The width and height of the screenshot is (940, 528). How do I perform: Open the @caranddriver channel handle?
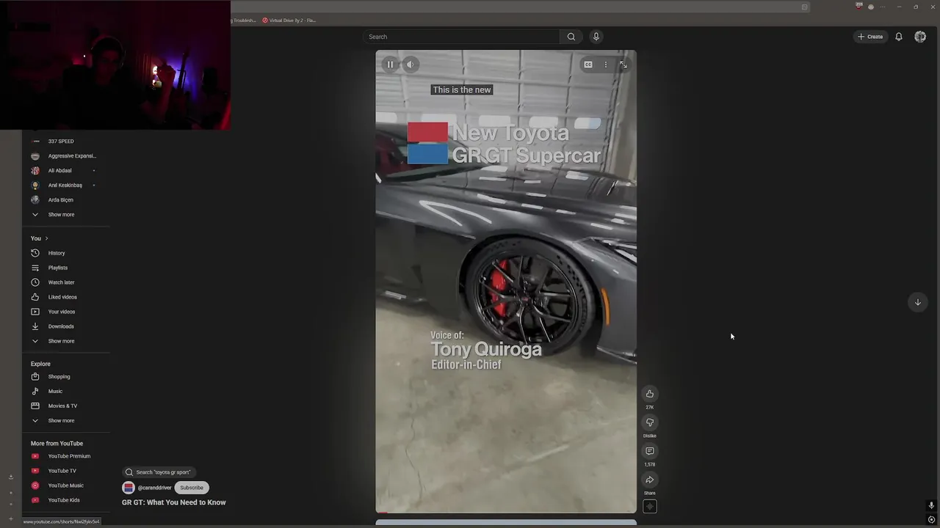point(154,488)
